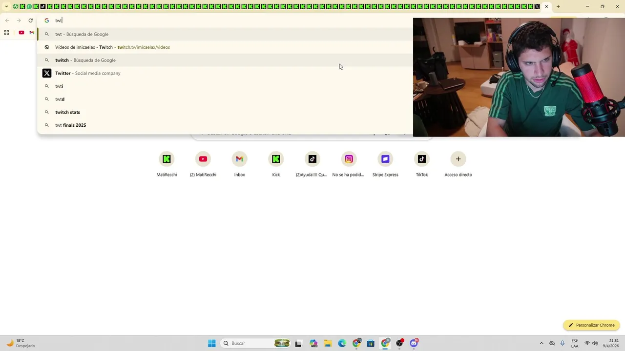This screenshot has height=351, width=625.
Task: Click the taskbar Buscar search box
Action: coord(255,343)
